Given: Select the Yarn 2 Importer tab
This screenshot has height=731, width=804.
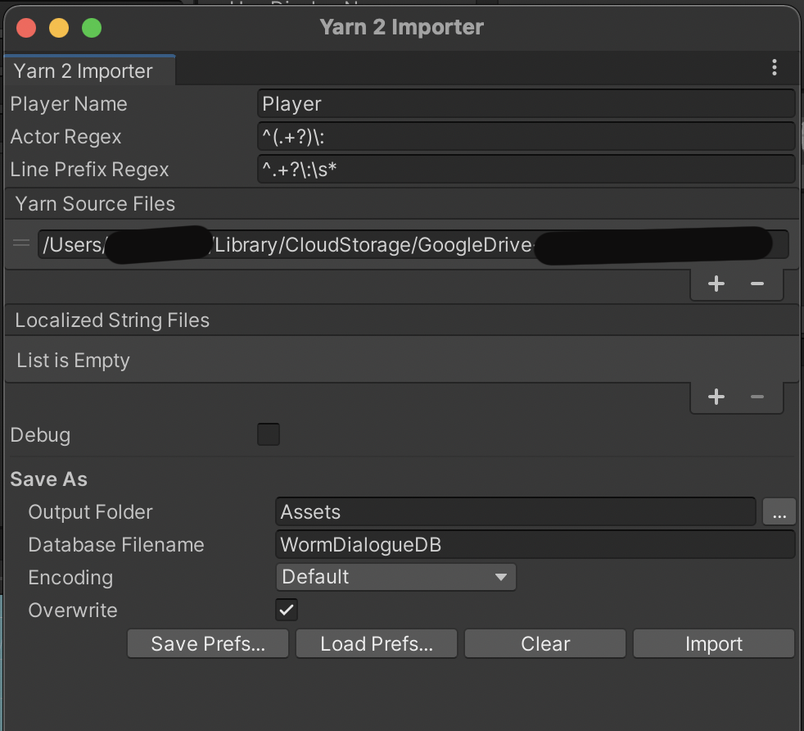Looking at the screenshot, I should pos(90,70).
